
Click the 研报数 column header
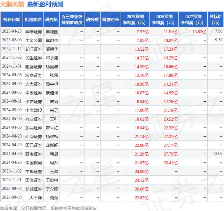click(92, 20)
